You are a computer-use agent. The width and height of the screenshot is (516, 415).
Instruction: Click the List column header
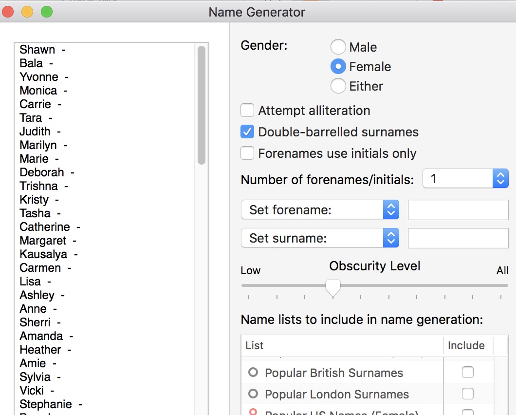342,345
